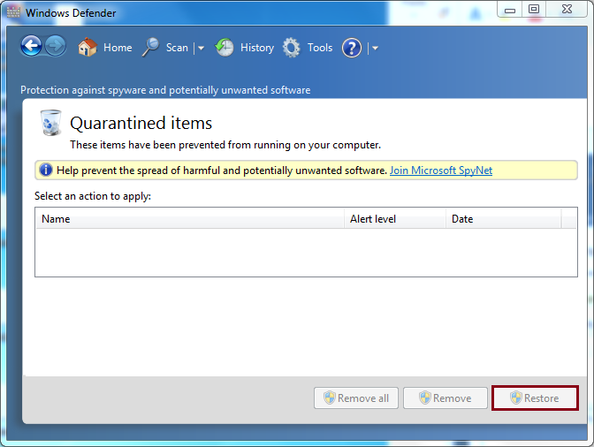Open the History page
This screenshot has width=594, height=447.
point(257,48)
